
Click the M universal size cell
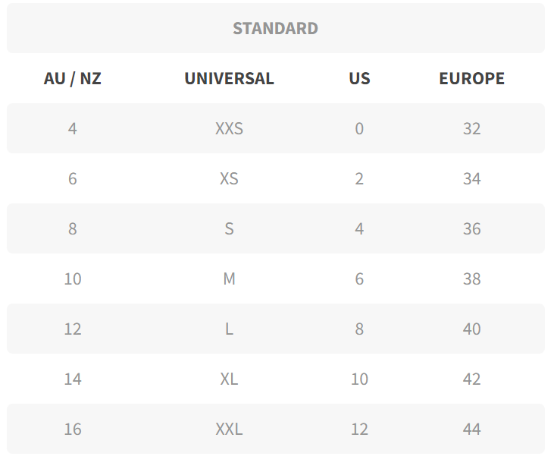point(229,279)
